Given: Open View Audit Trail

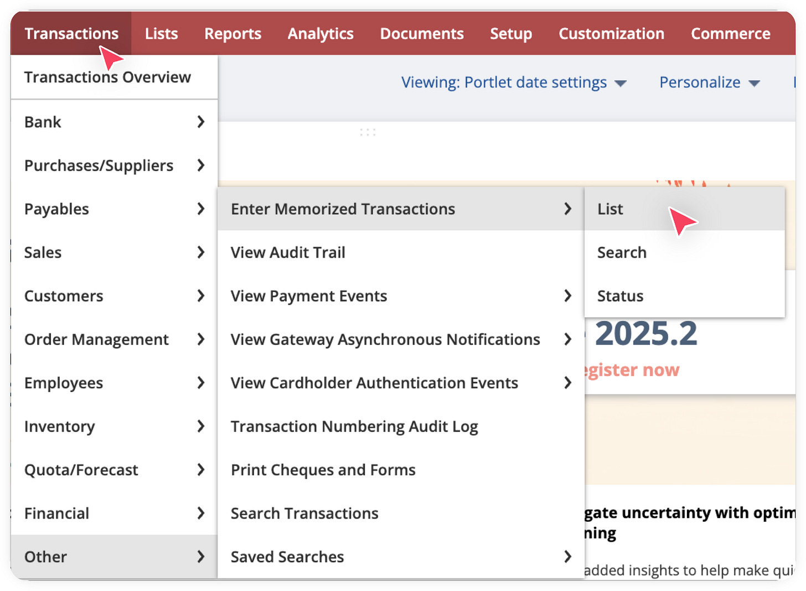Looking at the screenshot, I should 401,252.
